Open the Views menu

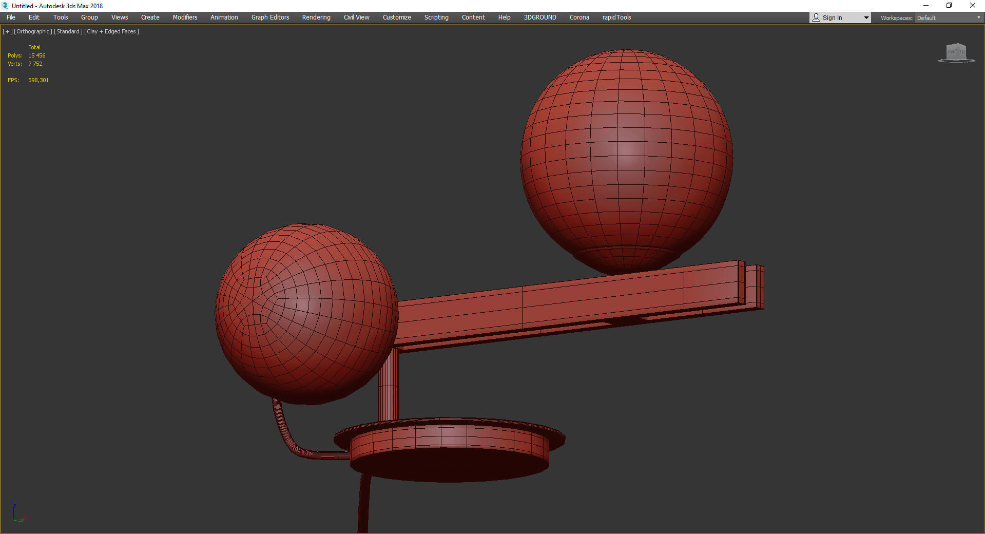tap(120, 17)
